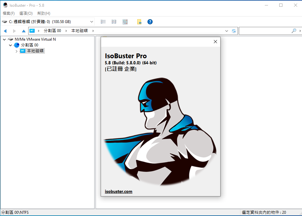
Task: Open the isobuster.com link
Action: tap(118, 191)
